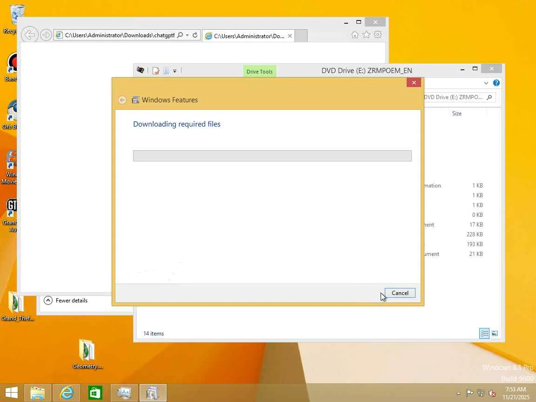Close the Internet Explorer tab

click(290, 36)
